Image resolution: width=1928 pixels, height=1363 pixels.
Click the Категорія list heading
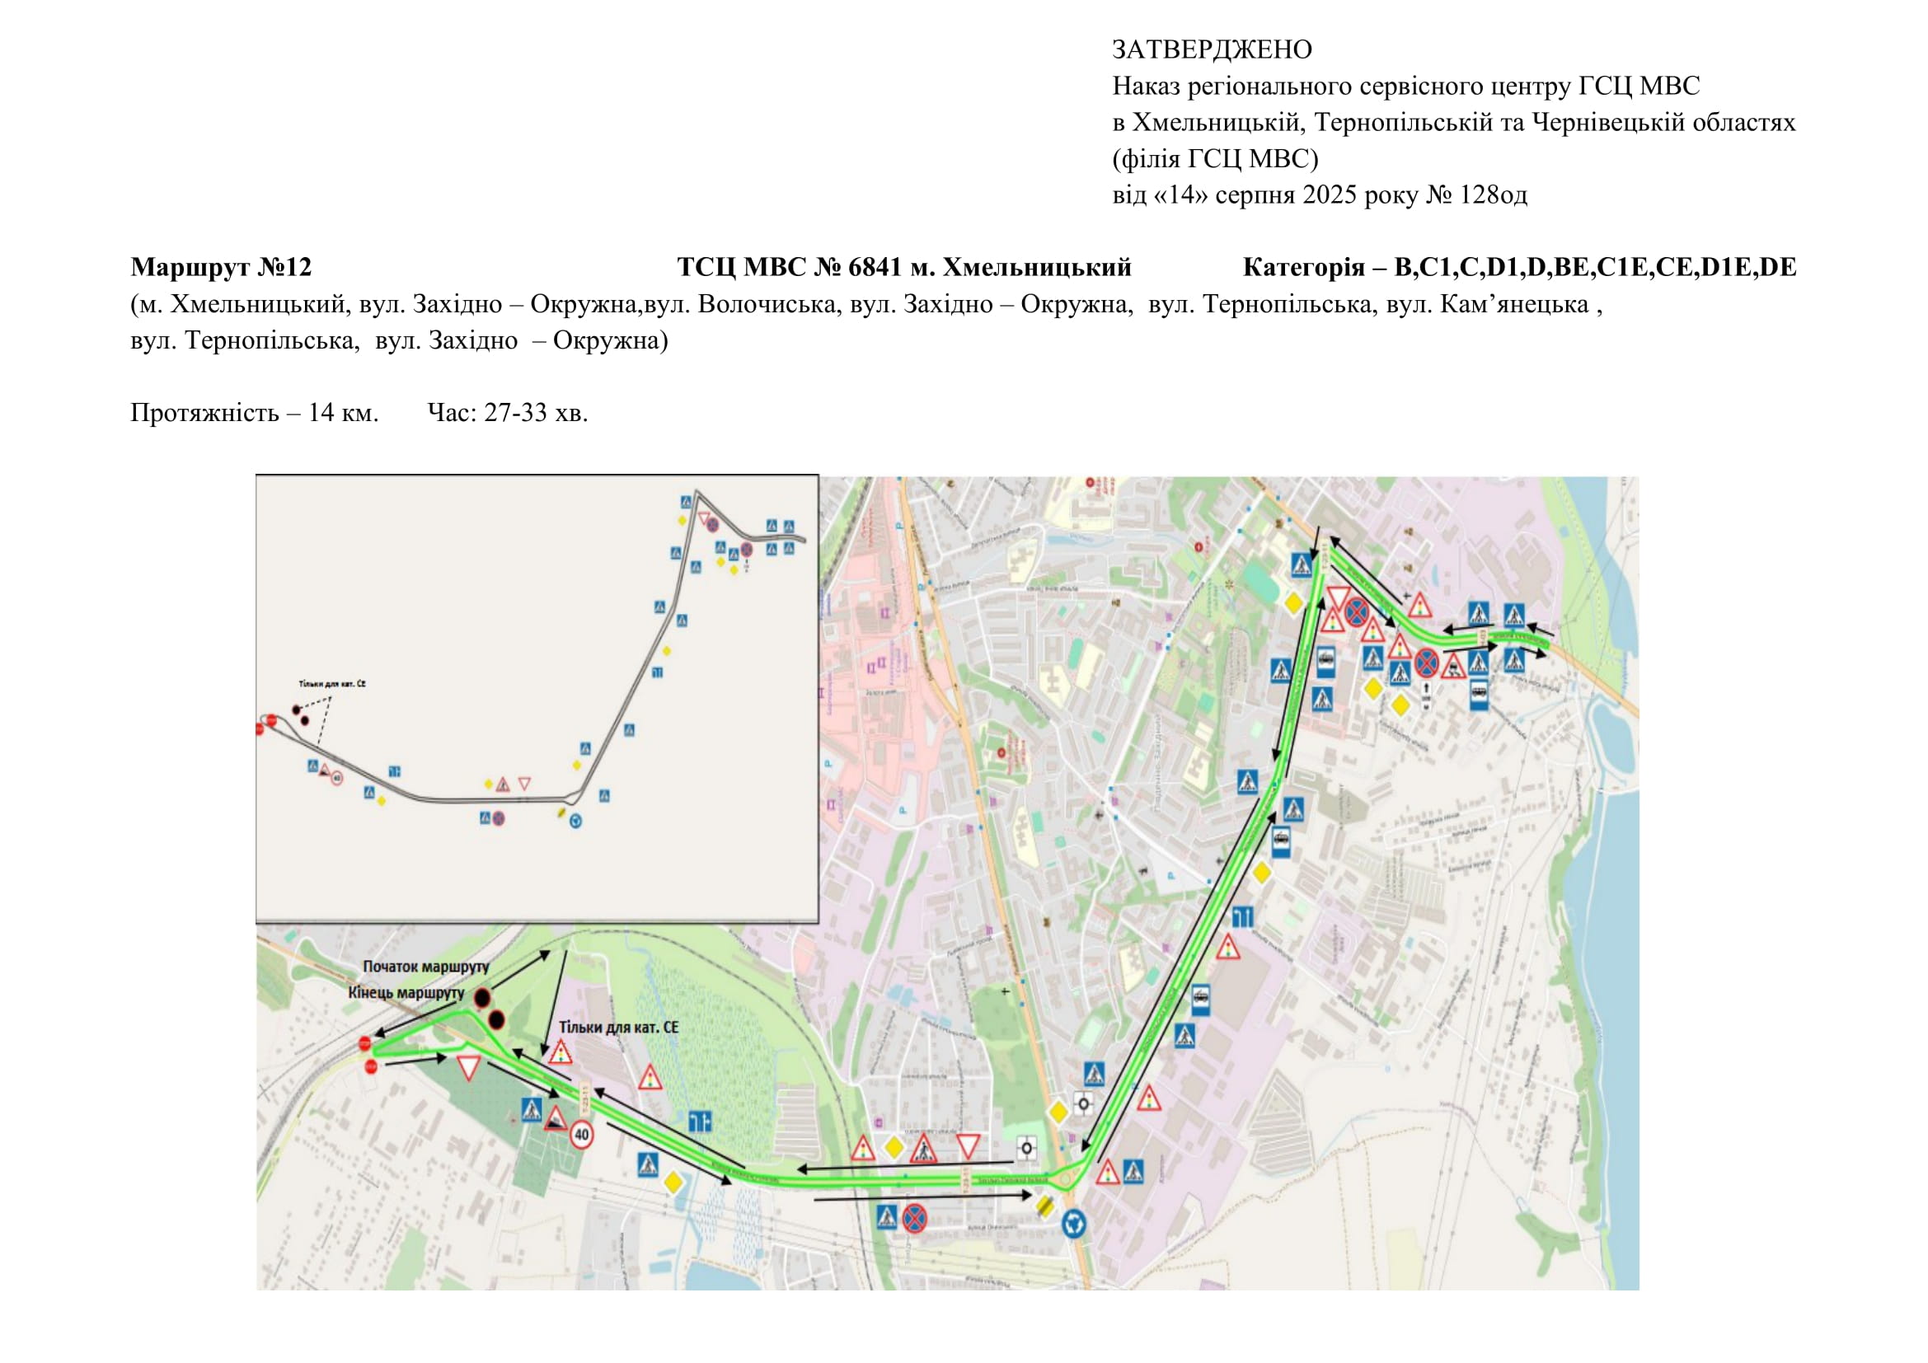tap(1519, 267)
